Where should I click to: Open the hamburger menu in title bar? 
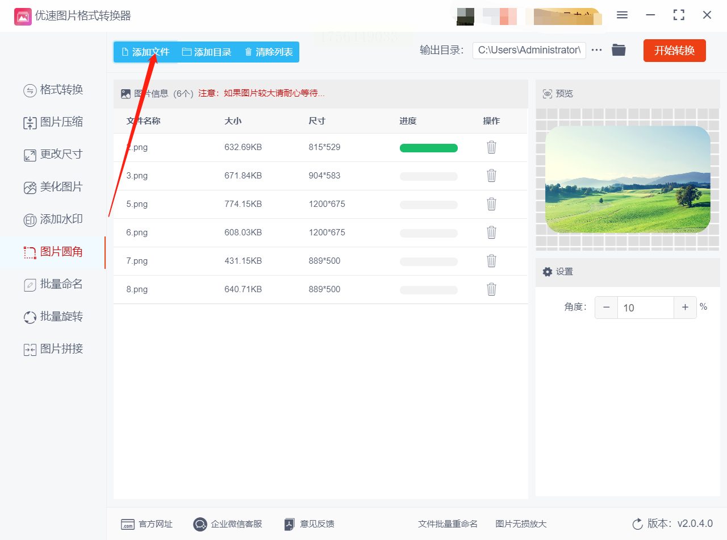[622, 15]
